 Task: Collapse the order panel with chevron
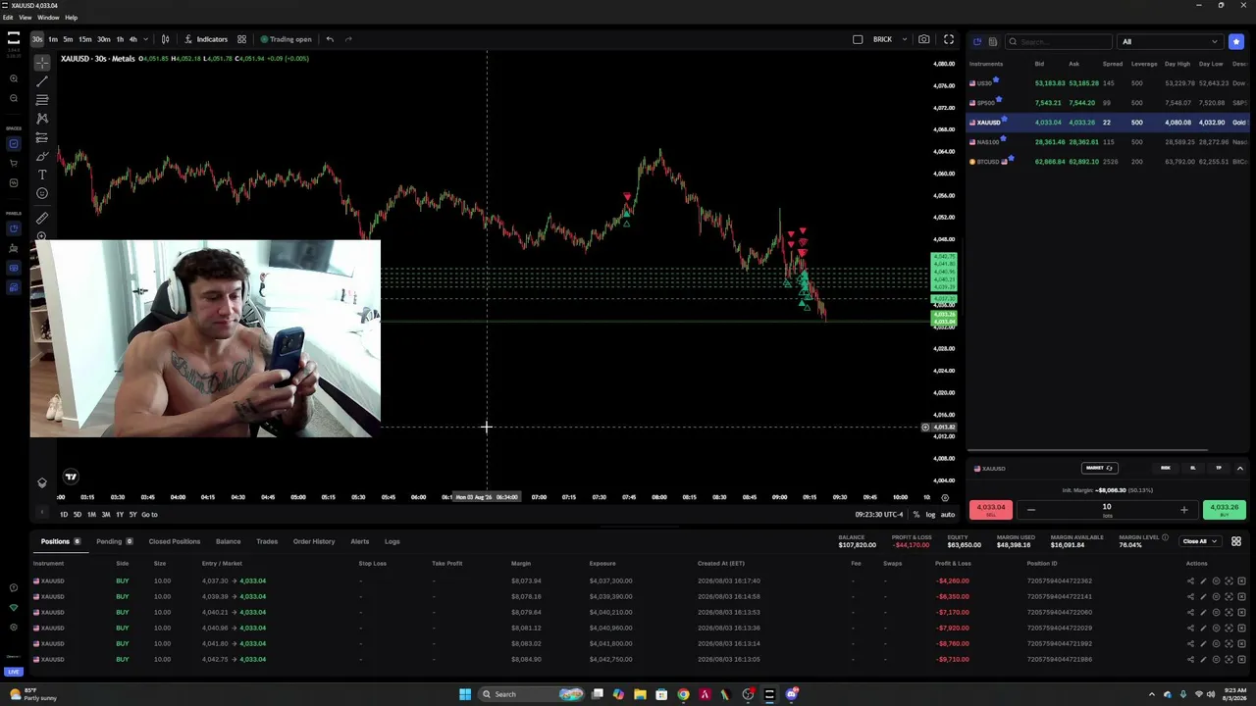coord(1239,468)
